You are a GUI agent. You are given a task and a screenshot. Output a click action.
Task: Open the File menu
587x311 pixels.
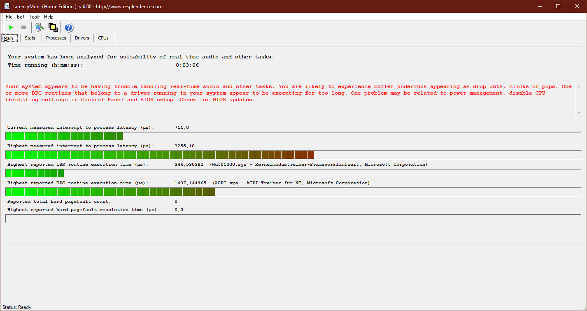click(x=9, y=17)
